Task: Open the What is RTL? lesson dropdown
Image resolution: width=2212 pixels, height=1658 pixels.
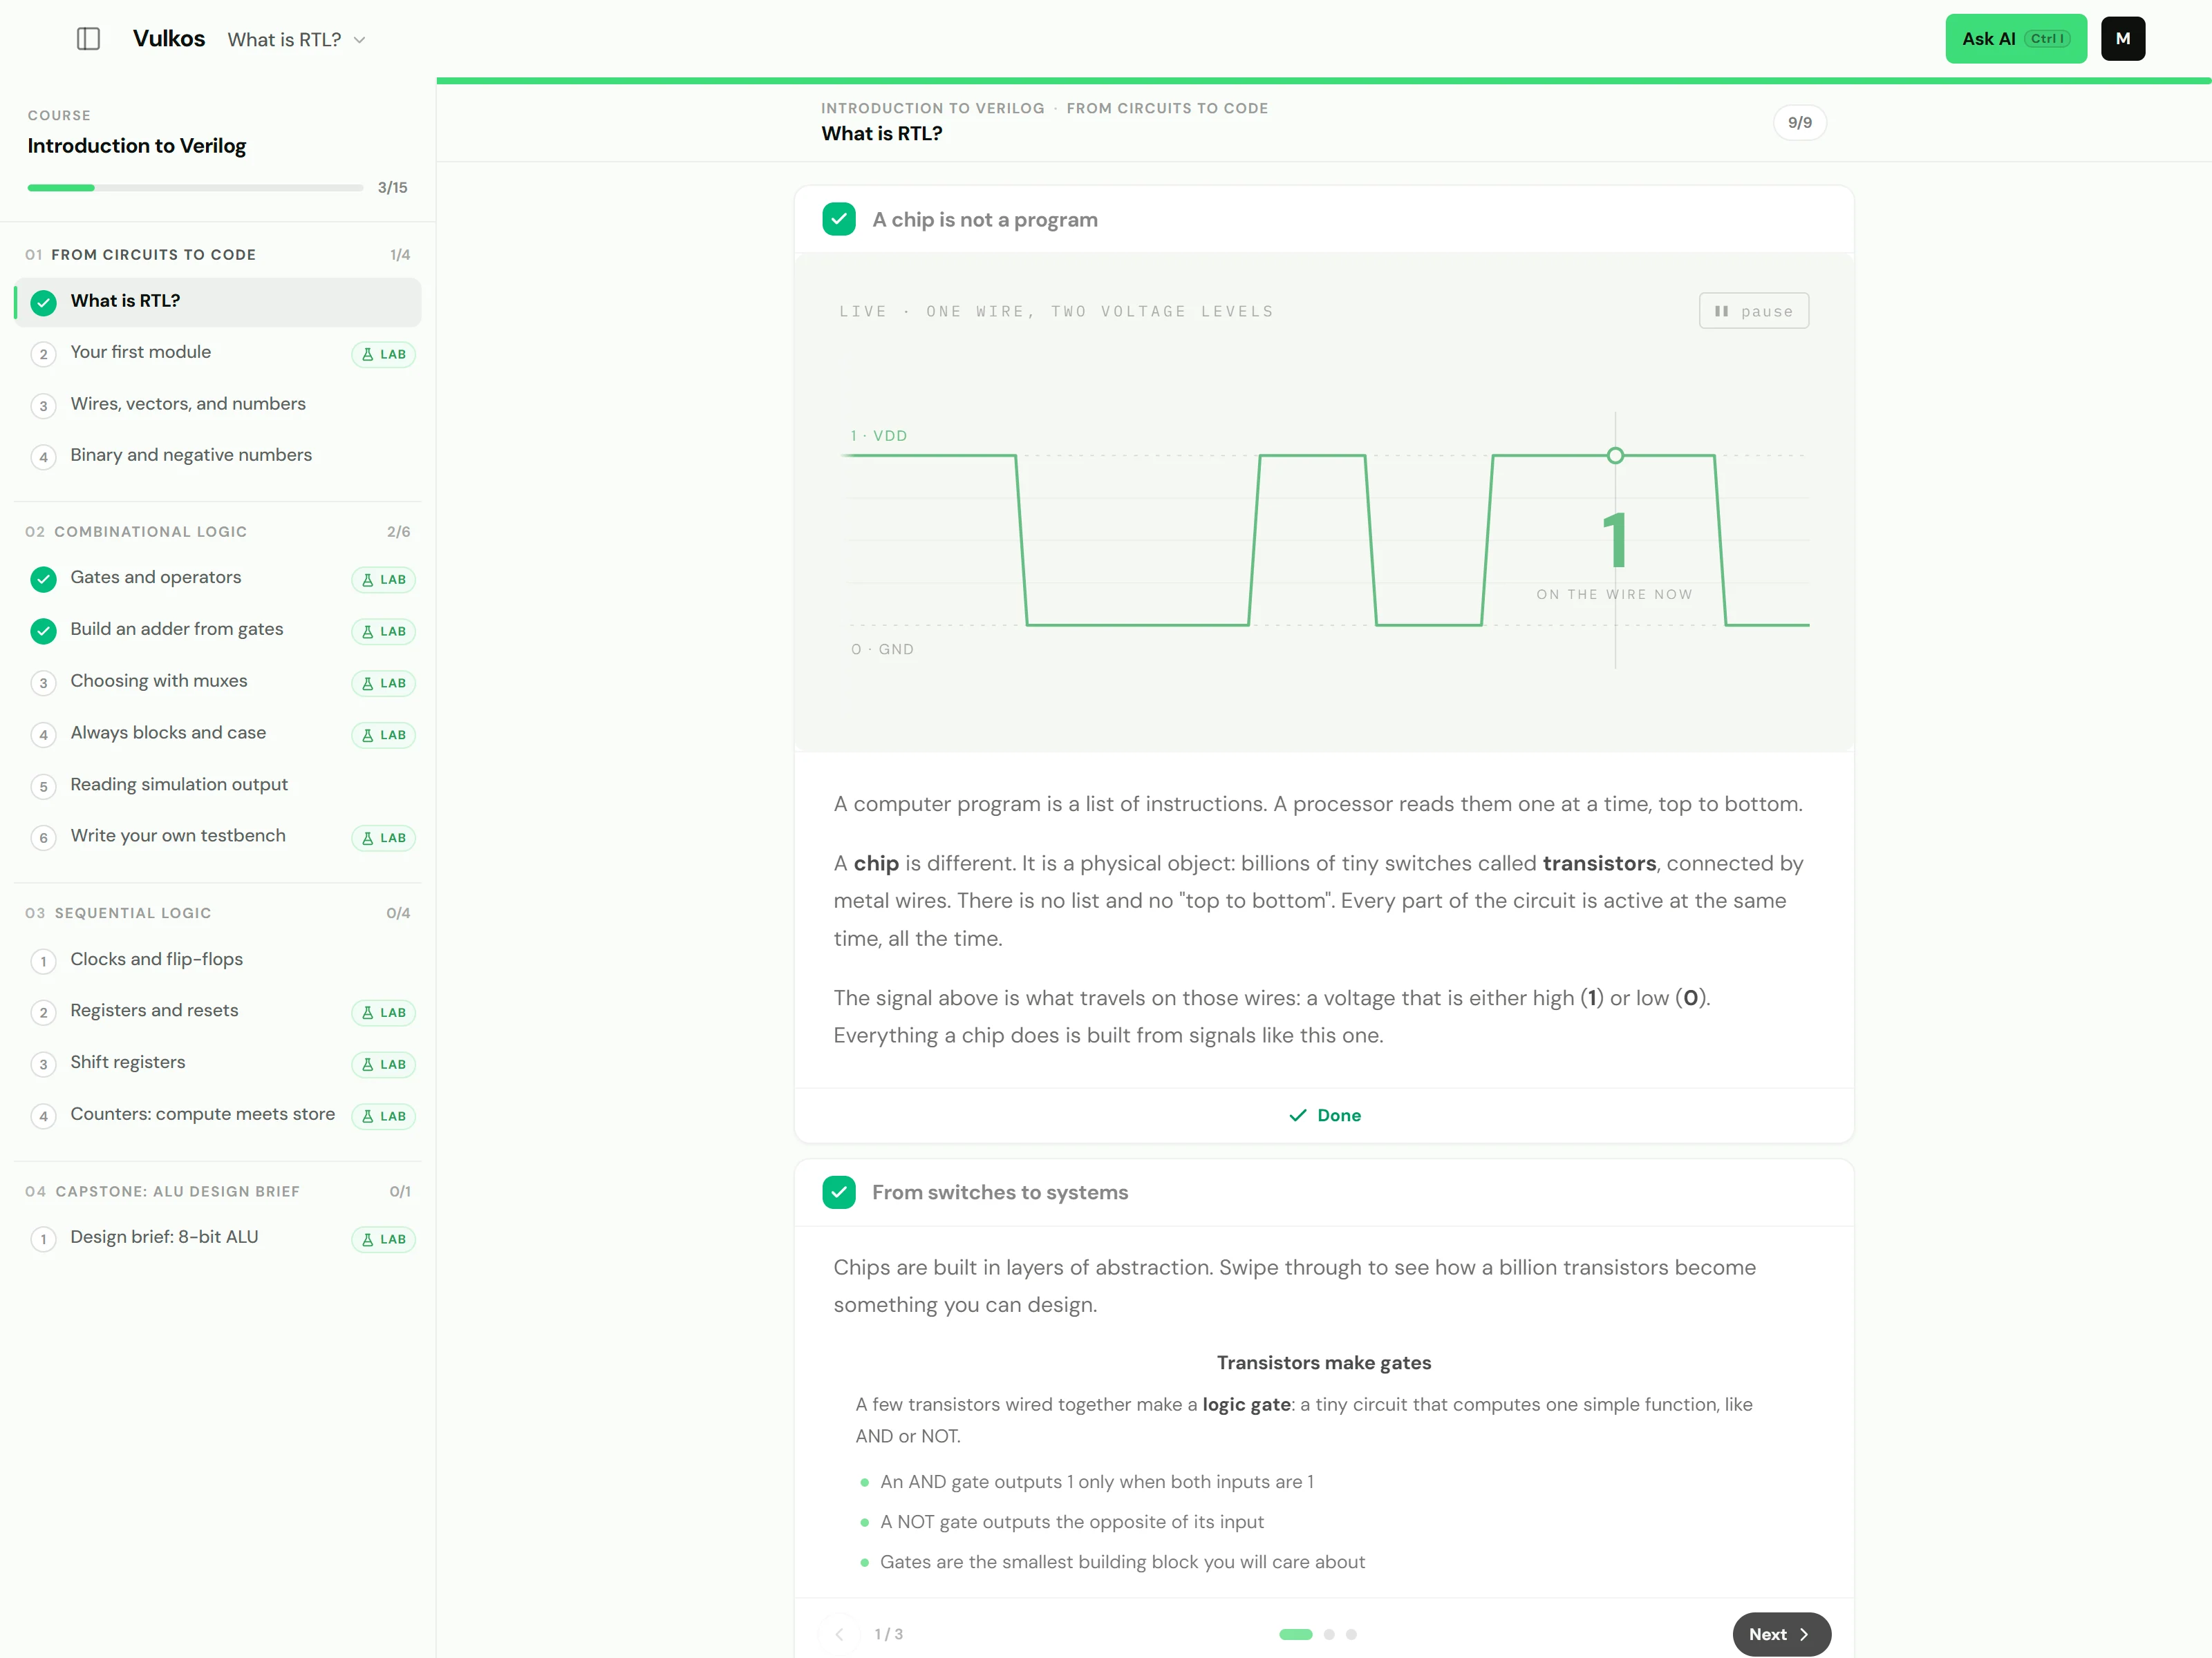Action: [x=297, y=40]
